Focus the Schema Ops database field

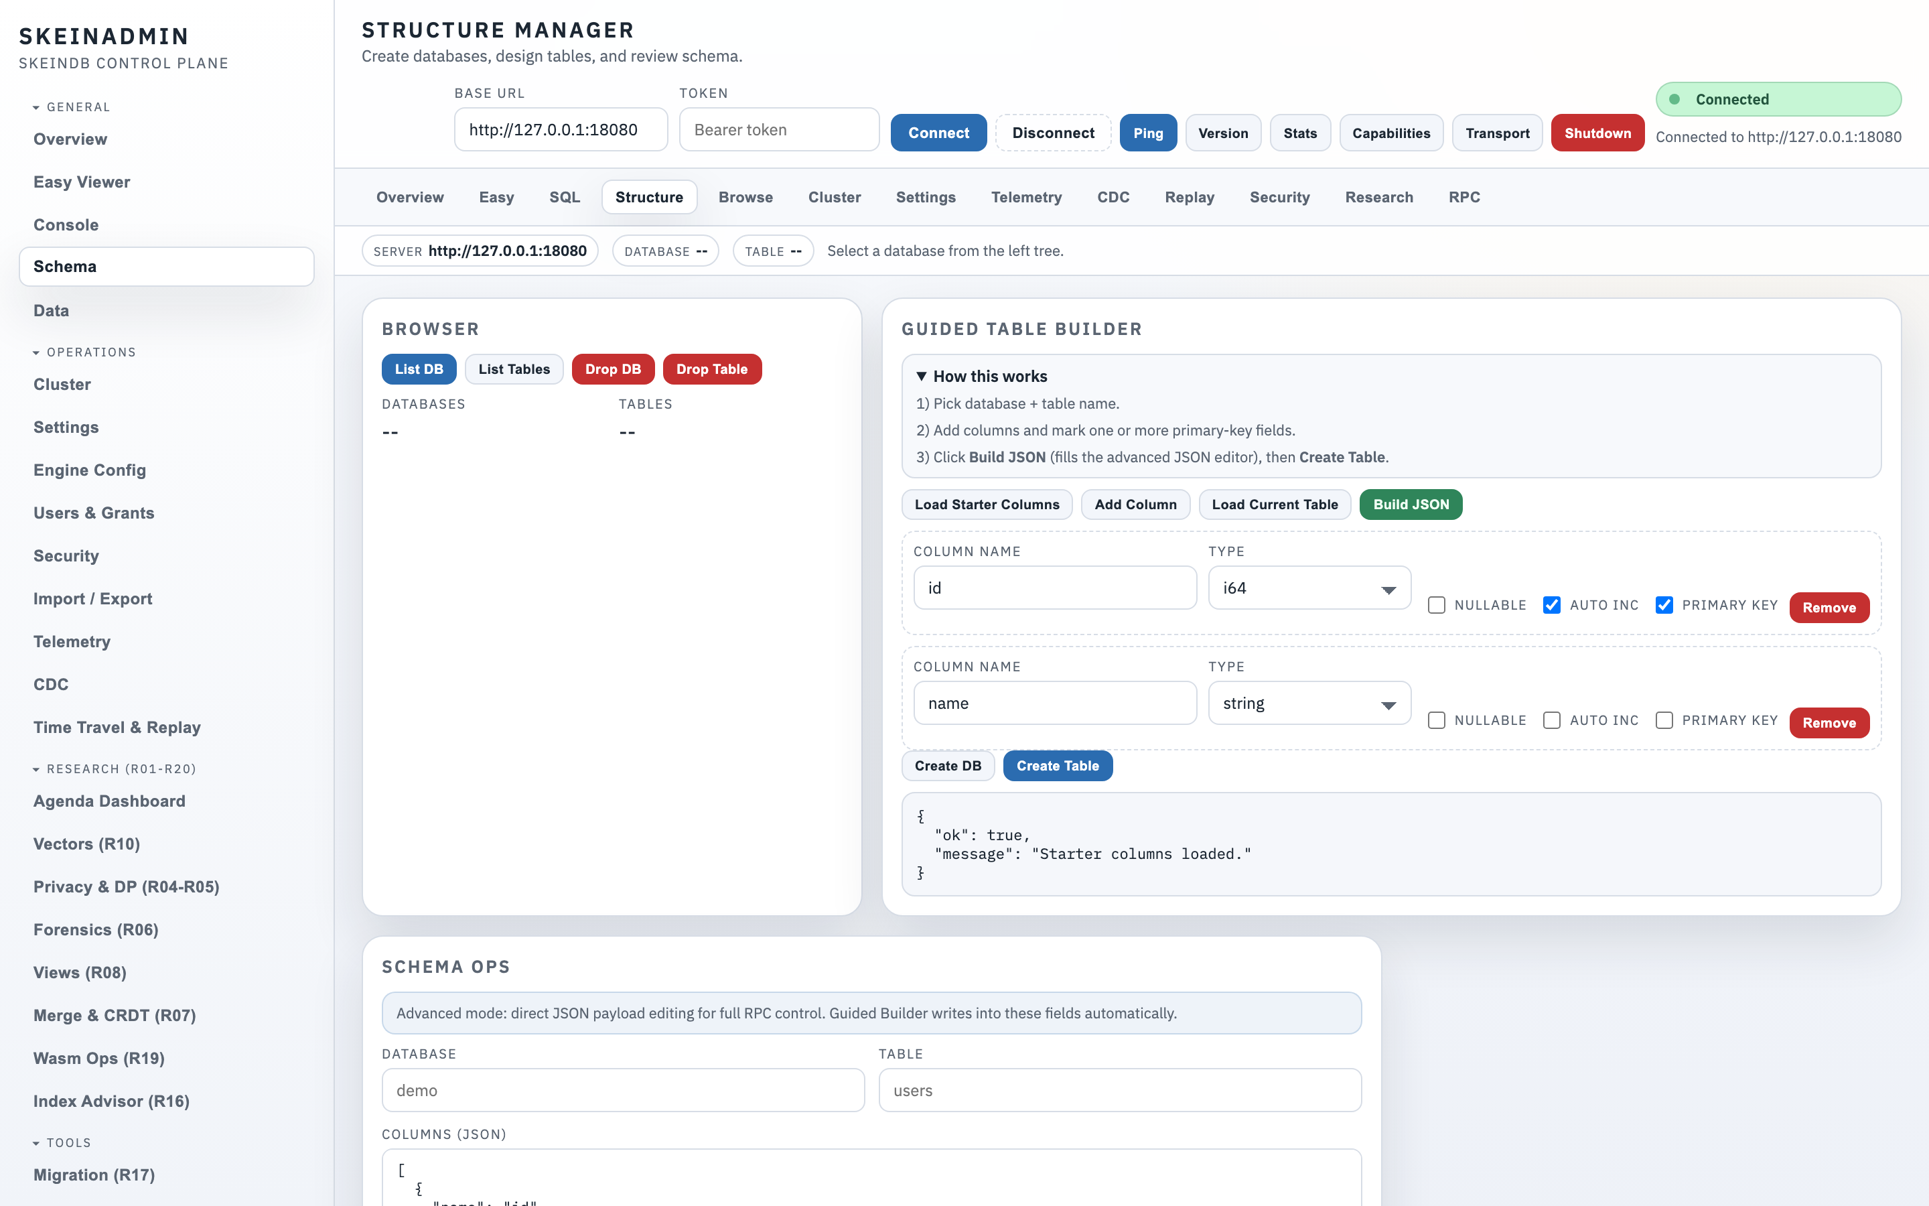pos(622,1090)
